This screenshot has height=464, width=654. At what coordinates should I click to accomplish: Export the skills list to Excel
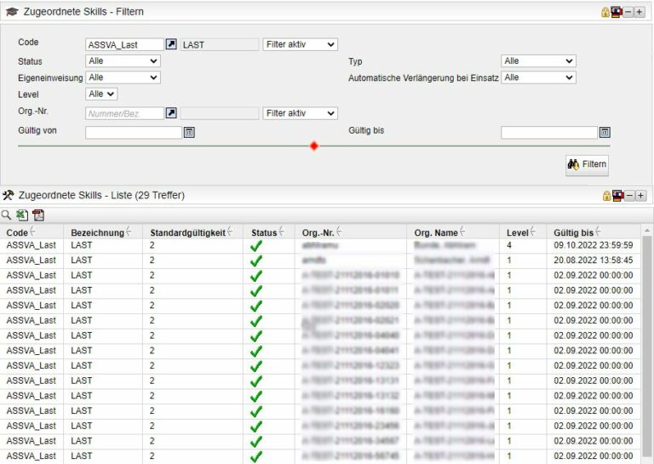(x=22, y=215)
